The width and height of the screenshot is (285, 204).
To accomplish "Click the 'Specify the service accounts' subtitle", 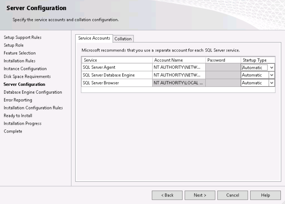I will coord(65,19).
